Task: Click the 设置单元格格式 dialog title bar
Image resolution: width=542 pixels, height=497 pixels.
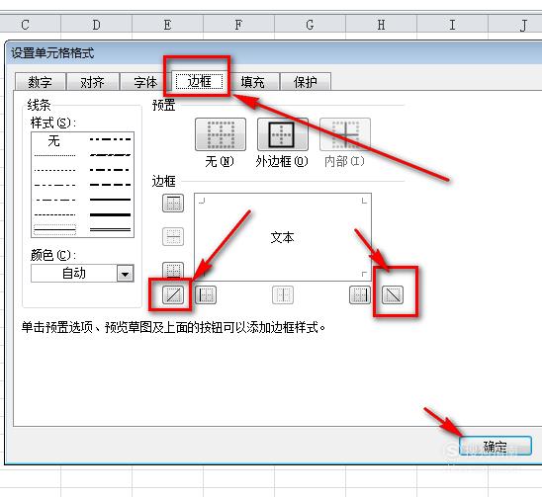Action: 273,52
